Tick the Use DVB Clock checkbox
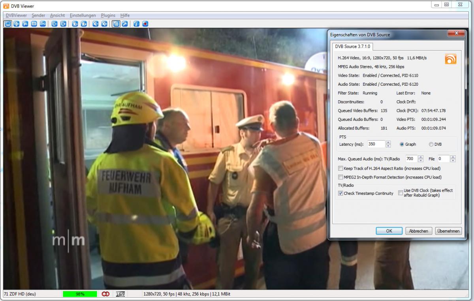The width and height of the screenshot is (474, 301). pyautogui.click(x=401, y=193)
